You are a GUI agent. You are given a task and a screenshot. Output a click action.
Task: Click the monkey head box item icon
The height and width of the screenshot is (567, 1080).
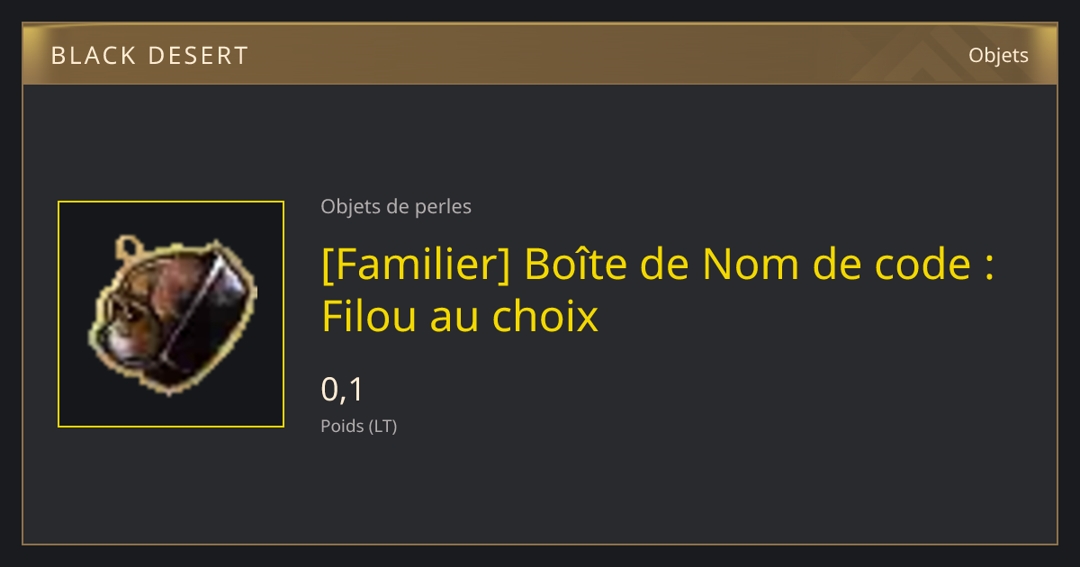coord(171,315)
